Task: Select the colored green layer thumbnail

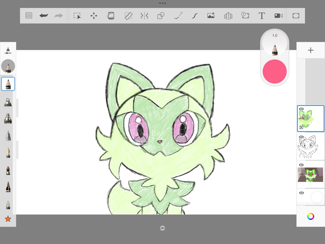Action: [x=311, y=119]
